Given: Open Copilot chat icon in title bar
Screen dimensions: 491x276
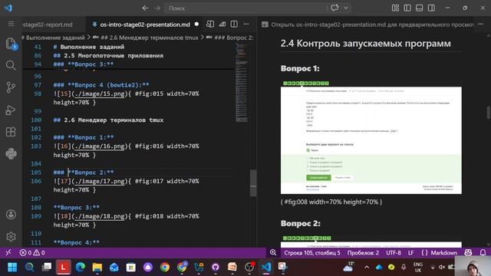Looking at the screenshot, I should point(334,8).
